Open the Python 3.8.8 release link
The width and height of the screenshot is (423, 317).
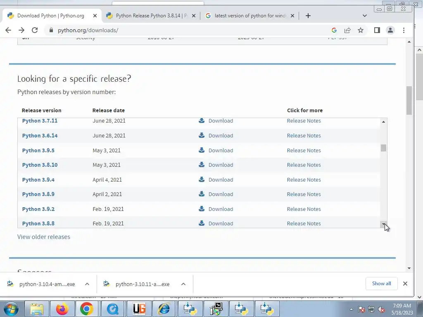tap(38, 224)
